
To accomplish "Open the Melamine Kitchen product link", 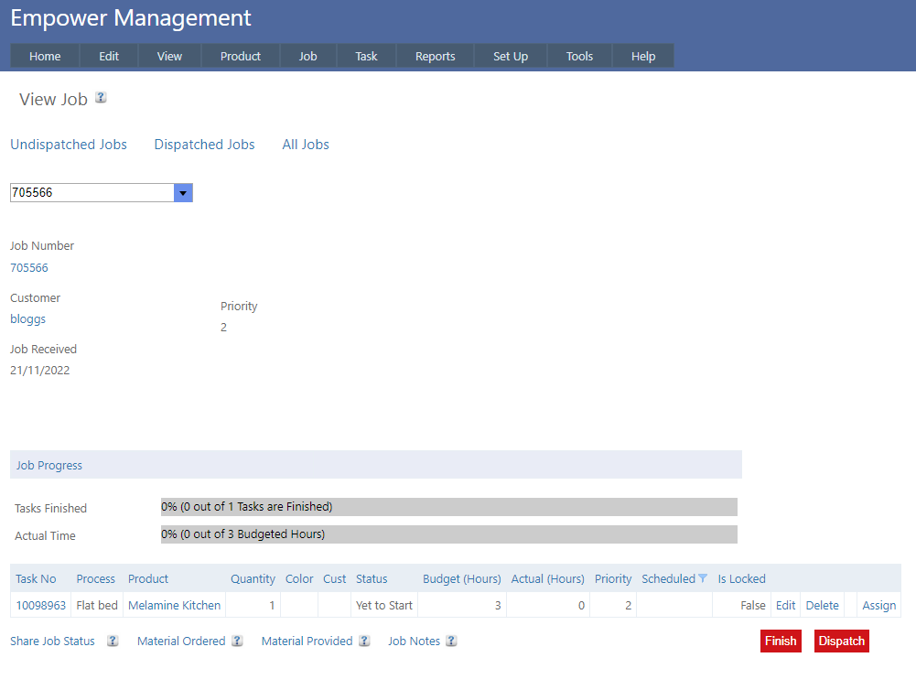I will [x=174, y=605].
